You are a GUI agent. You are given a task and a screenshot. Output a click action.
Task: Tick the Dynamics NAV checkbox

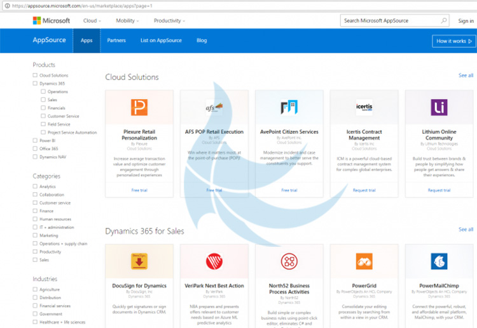click(x=35, y=157)
